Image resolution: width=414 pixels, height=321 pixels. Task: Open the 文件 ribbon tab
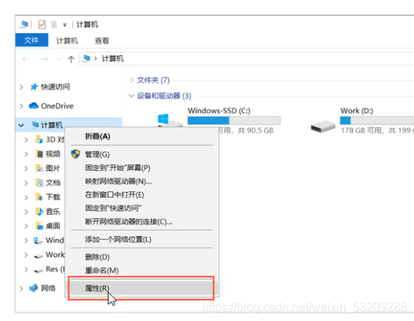click(x=32, y=40)
